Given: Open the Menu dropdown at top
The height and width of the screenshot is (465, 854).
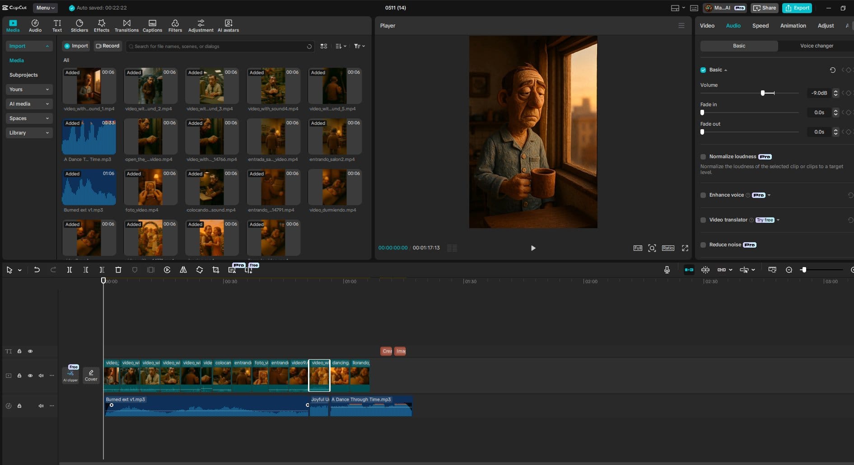Looking at the screenshot, I should point(45,8).
